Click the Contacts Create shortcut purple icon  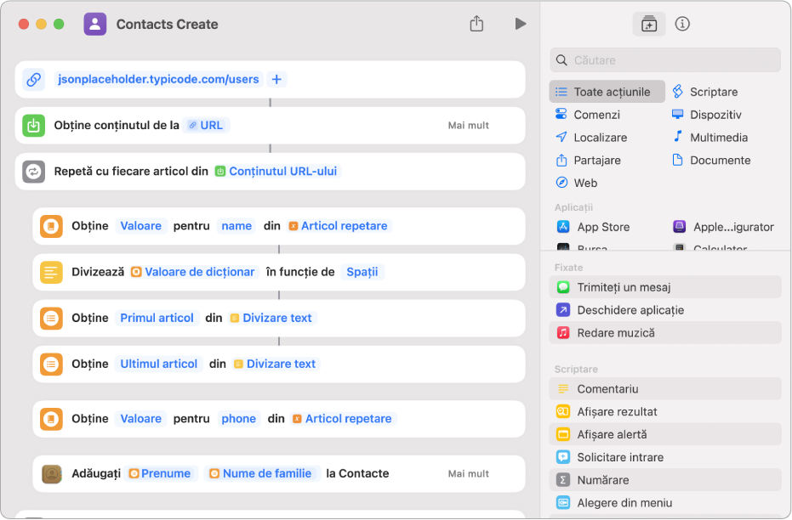tap(95, 24)
